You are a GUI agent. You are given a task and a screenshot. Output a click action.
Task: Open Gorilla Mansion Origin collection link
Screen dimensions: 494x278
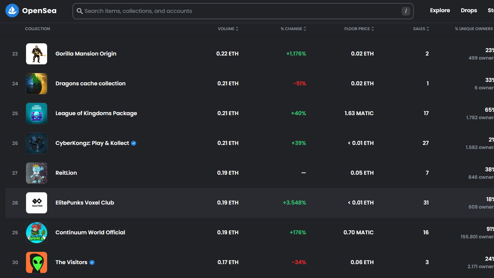(86, 54)
